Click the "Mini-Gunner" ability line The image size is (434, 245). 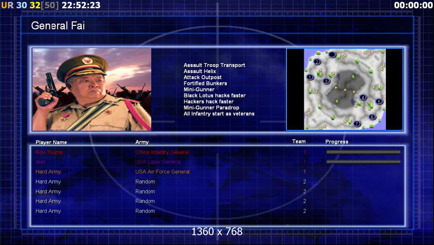click(x=199, y=89)
